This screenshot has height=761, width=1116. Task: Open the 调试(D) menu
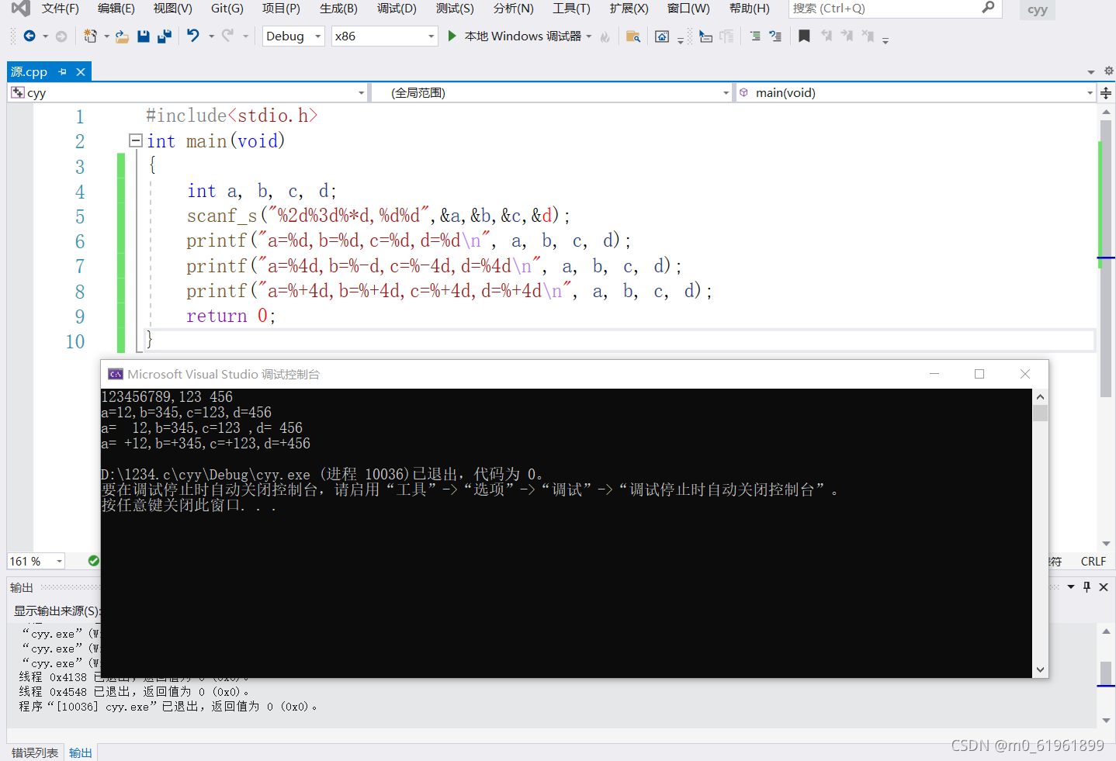coord(397,9)
